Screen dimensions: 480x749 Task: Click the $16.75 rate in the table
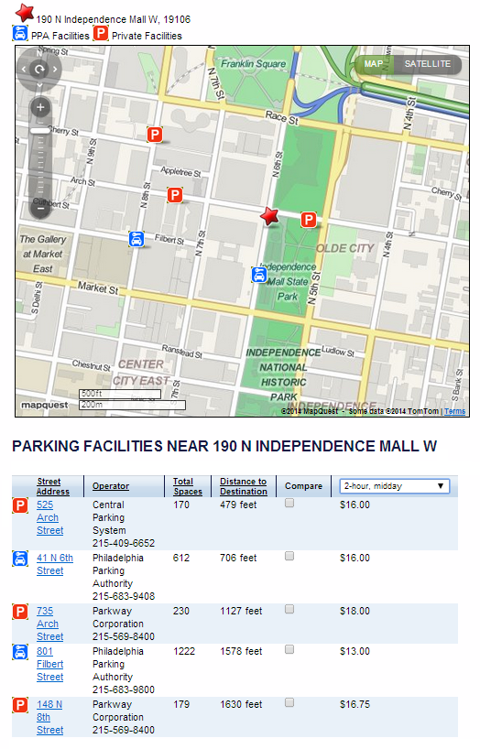(355, 704)
